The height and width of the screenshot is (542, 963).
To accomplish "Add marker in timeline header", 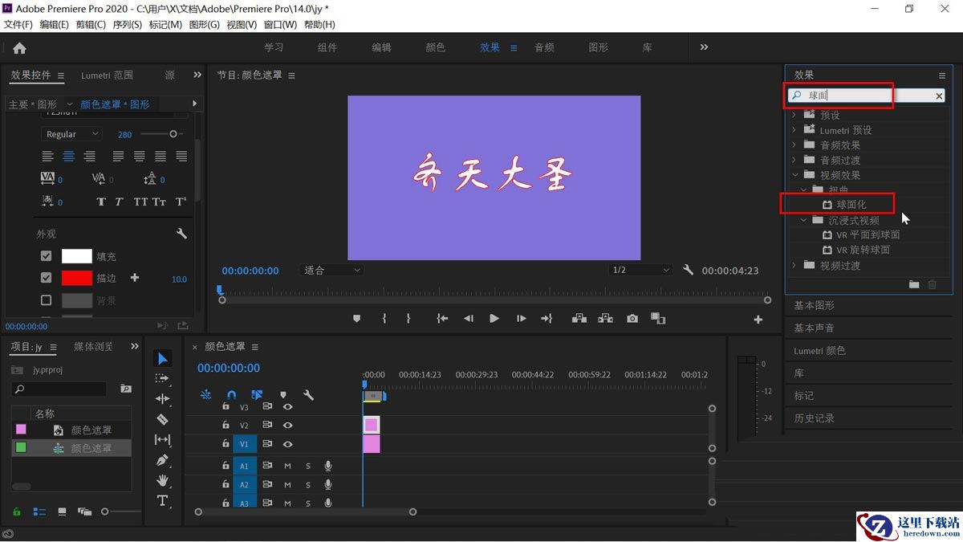I will coord(282,395).
